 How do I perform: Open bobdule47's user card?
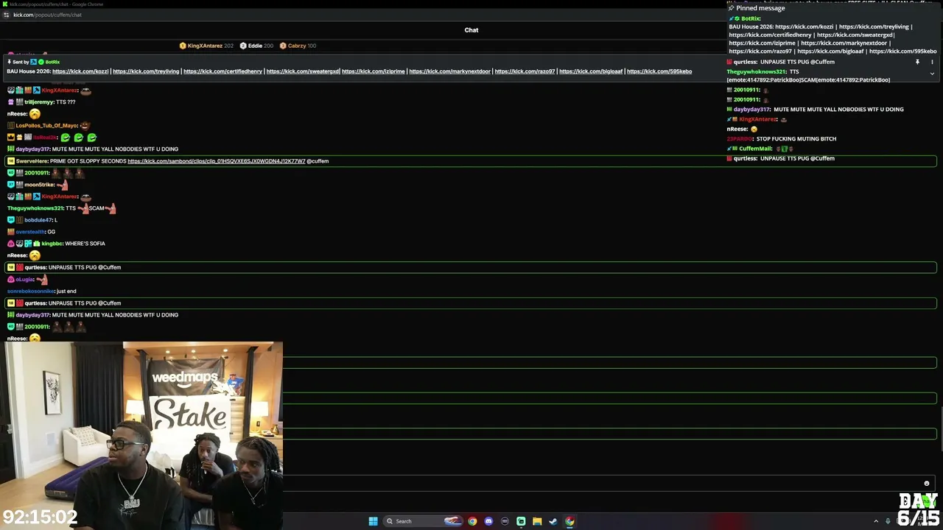pyautogui.click(x=38, y=220)
